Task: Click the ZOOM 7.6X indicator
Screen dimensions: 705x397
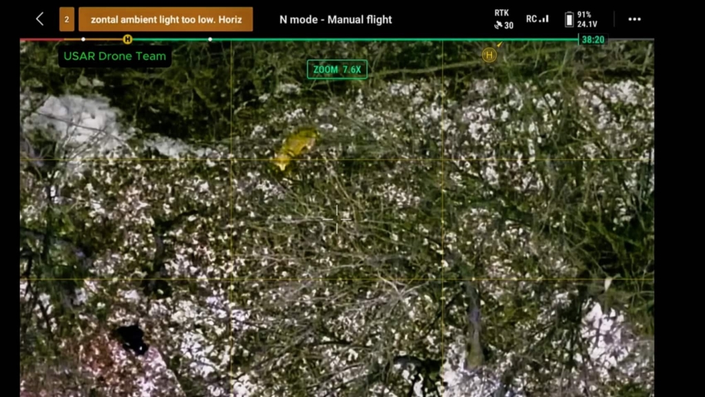Action: 337,69
